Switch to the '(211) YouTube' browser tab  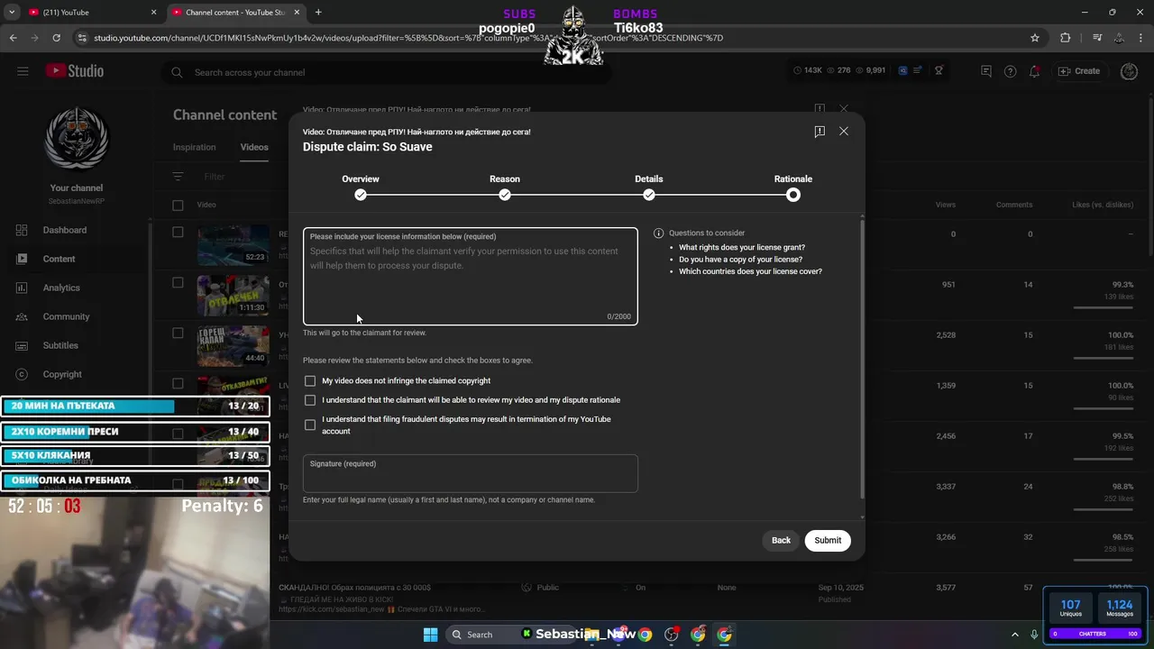(90, 13)
